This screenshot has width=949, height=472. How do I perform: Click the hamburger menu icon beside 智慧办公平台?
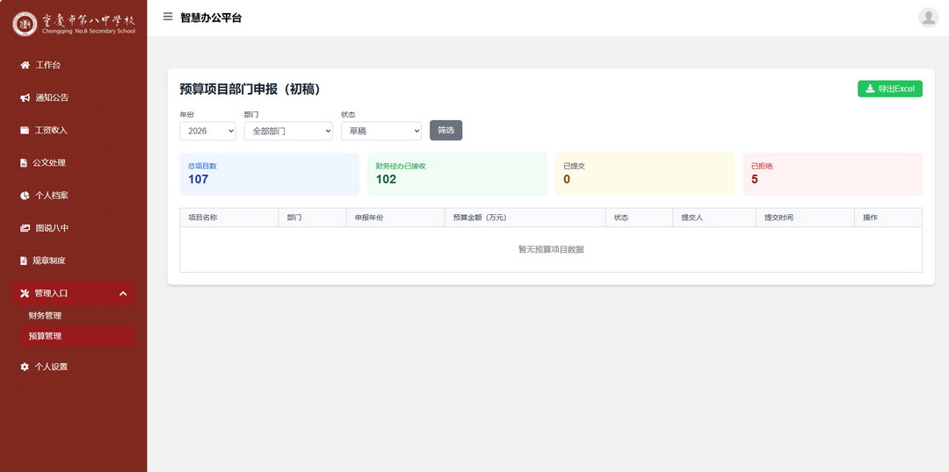pyautogui.click(x=168, y=17)
